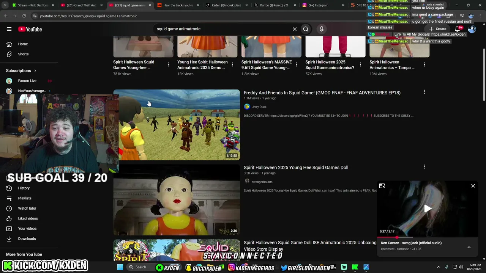Open options for 2025 Squid Game animatronics? video
Viewport: 486px width, 273px height.
point(360,65)
